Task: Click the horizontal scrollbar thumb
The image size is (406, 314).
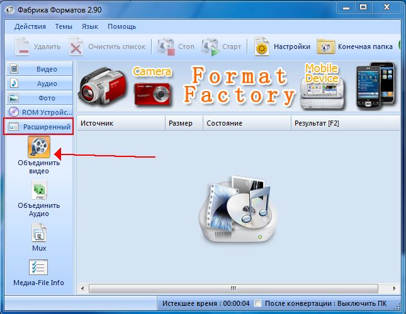Action: [x=234, y=288]
